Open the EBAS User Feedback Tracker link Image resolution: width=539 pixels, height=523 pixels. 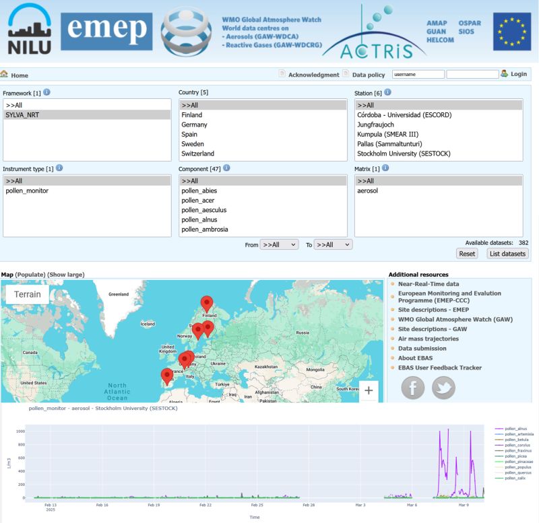coord(440,368)
